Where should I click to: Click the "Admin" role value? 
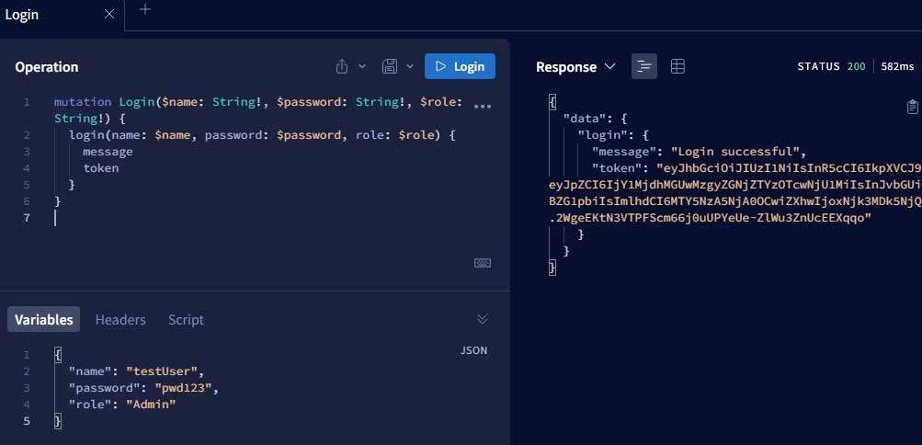coord(151,405)
